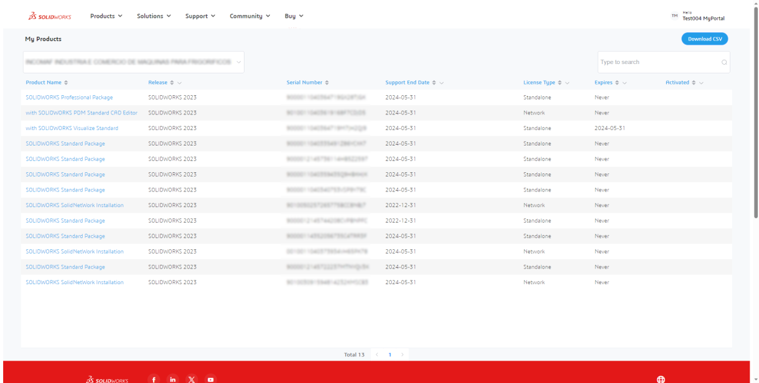
Task: Sort by Serial Number column arrows
Action: click(x=327, y=83)
